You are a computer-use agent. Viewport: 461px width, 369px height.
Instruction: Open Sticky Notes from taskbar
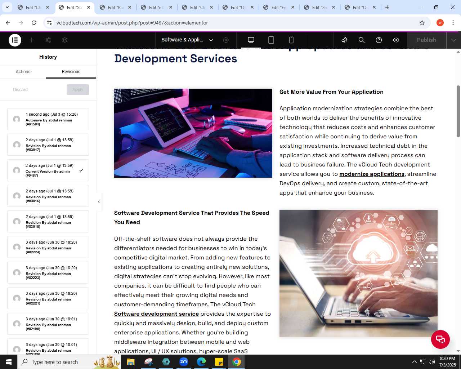click(219, 362)
